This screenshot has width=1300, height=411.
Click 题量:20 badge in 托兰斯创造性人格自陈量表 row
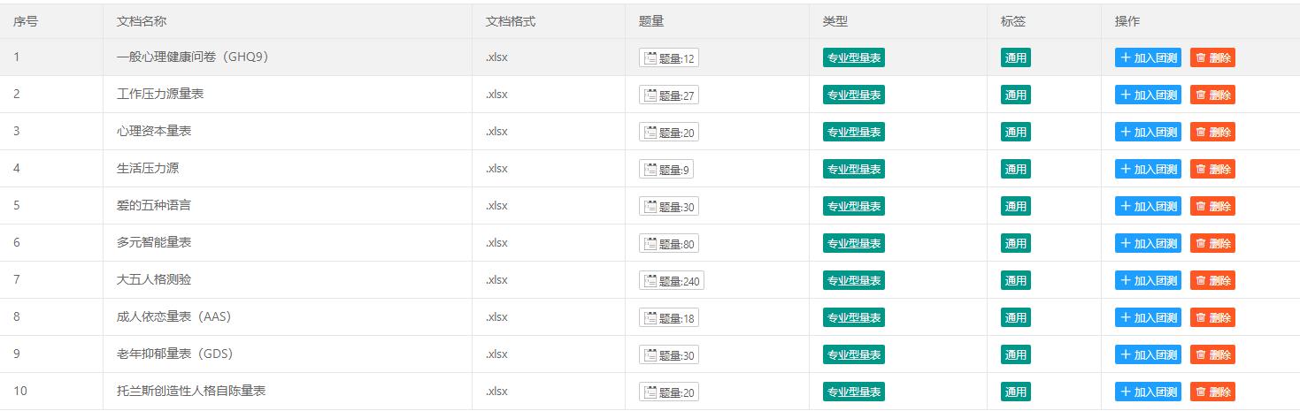669,392
